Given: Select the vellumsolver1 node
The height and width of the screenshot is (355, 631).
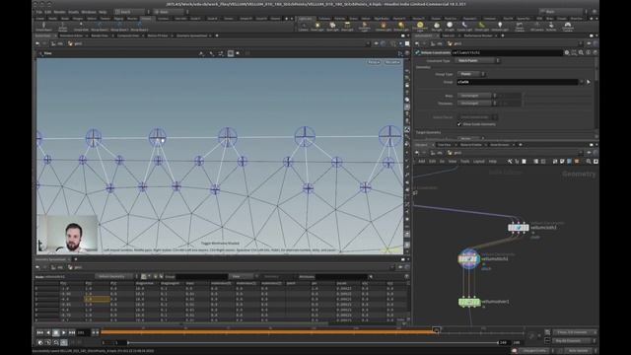Looking at the screenshot, I should coord(469,302).
